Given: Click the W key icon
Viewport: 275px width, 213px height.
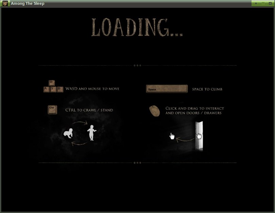Looking at the screenshot, I should (x=52, y=83).
